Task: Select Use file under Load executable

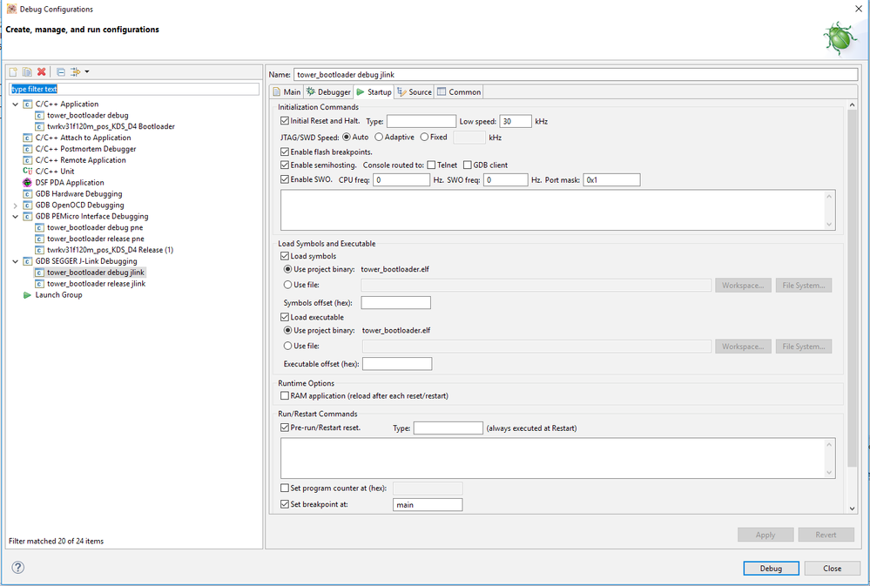Action: pos(287,346)
